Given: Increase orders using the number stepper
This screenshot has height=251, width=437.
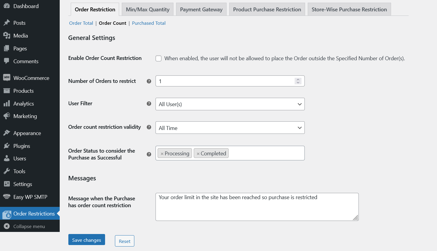Looking at the screenshot, I should (298, 79).
